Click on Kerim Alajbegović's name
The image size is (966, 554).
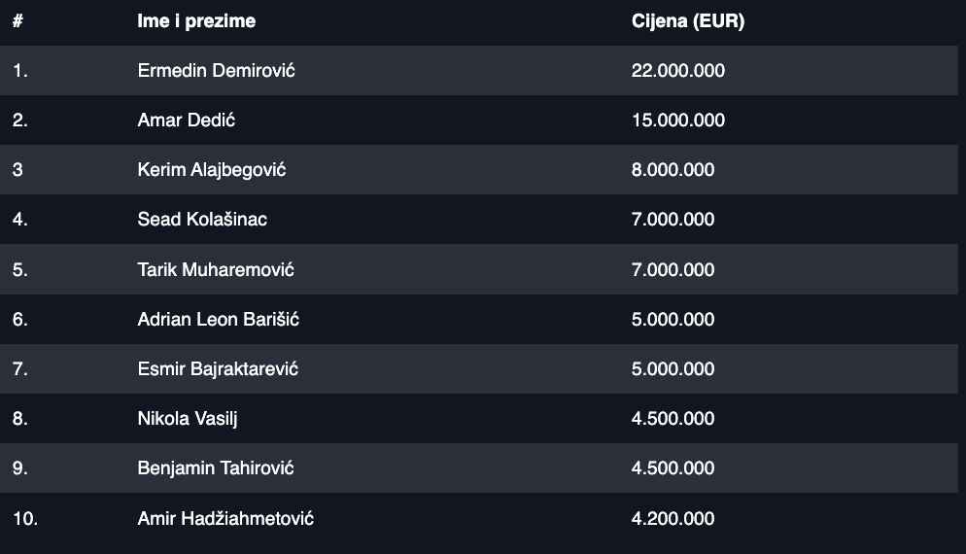[212, 170]
